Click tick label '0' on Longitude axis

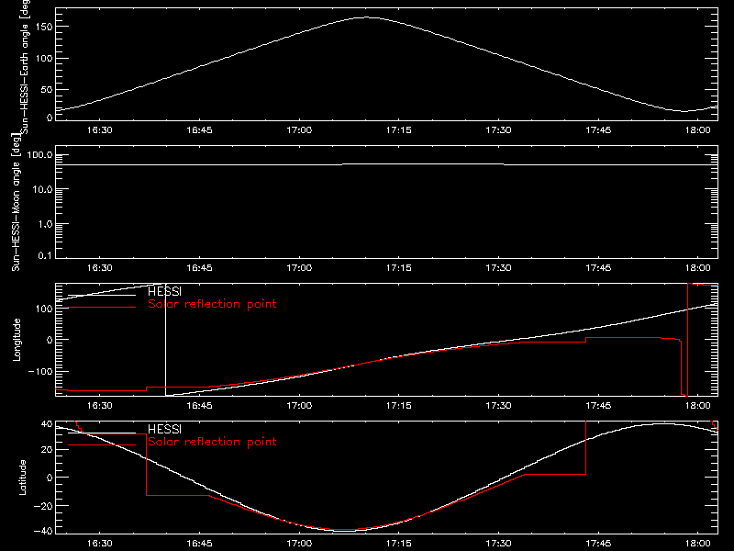(x=50, y=340)
